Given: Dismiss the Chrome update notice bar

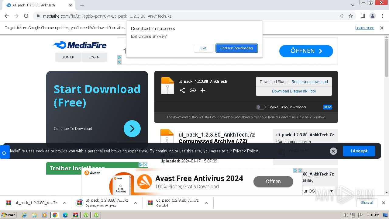Looking at the screenshot, I should (382, 28).
